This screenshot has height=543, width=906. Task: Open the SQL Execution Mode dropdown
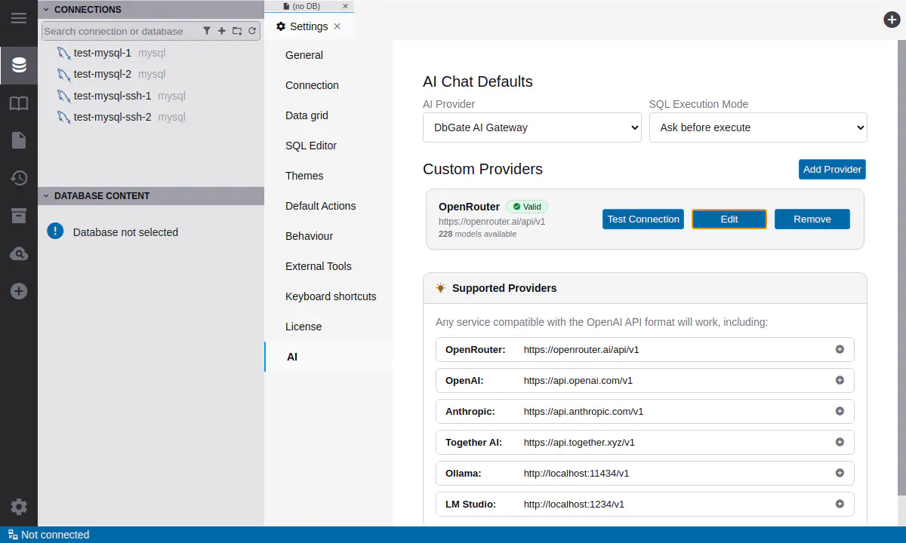tap(757, 127)
